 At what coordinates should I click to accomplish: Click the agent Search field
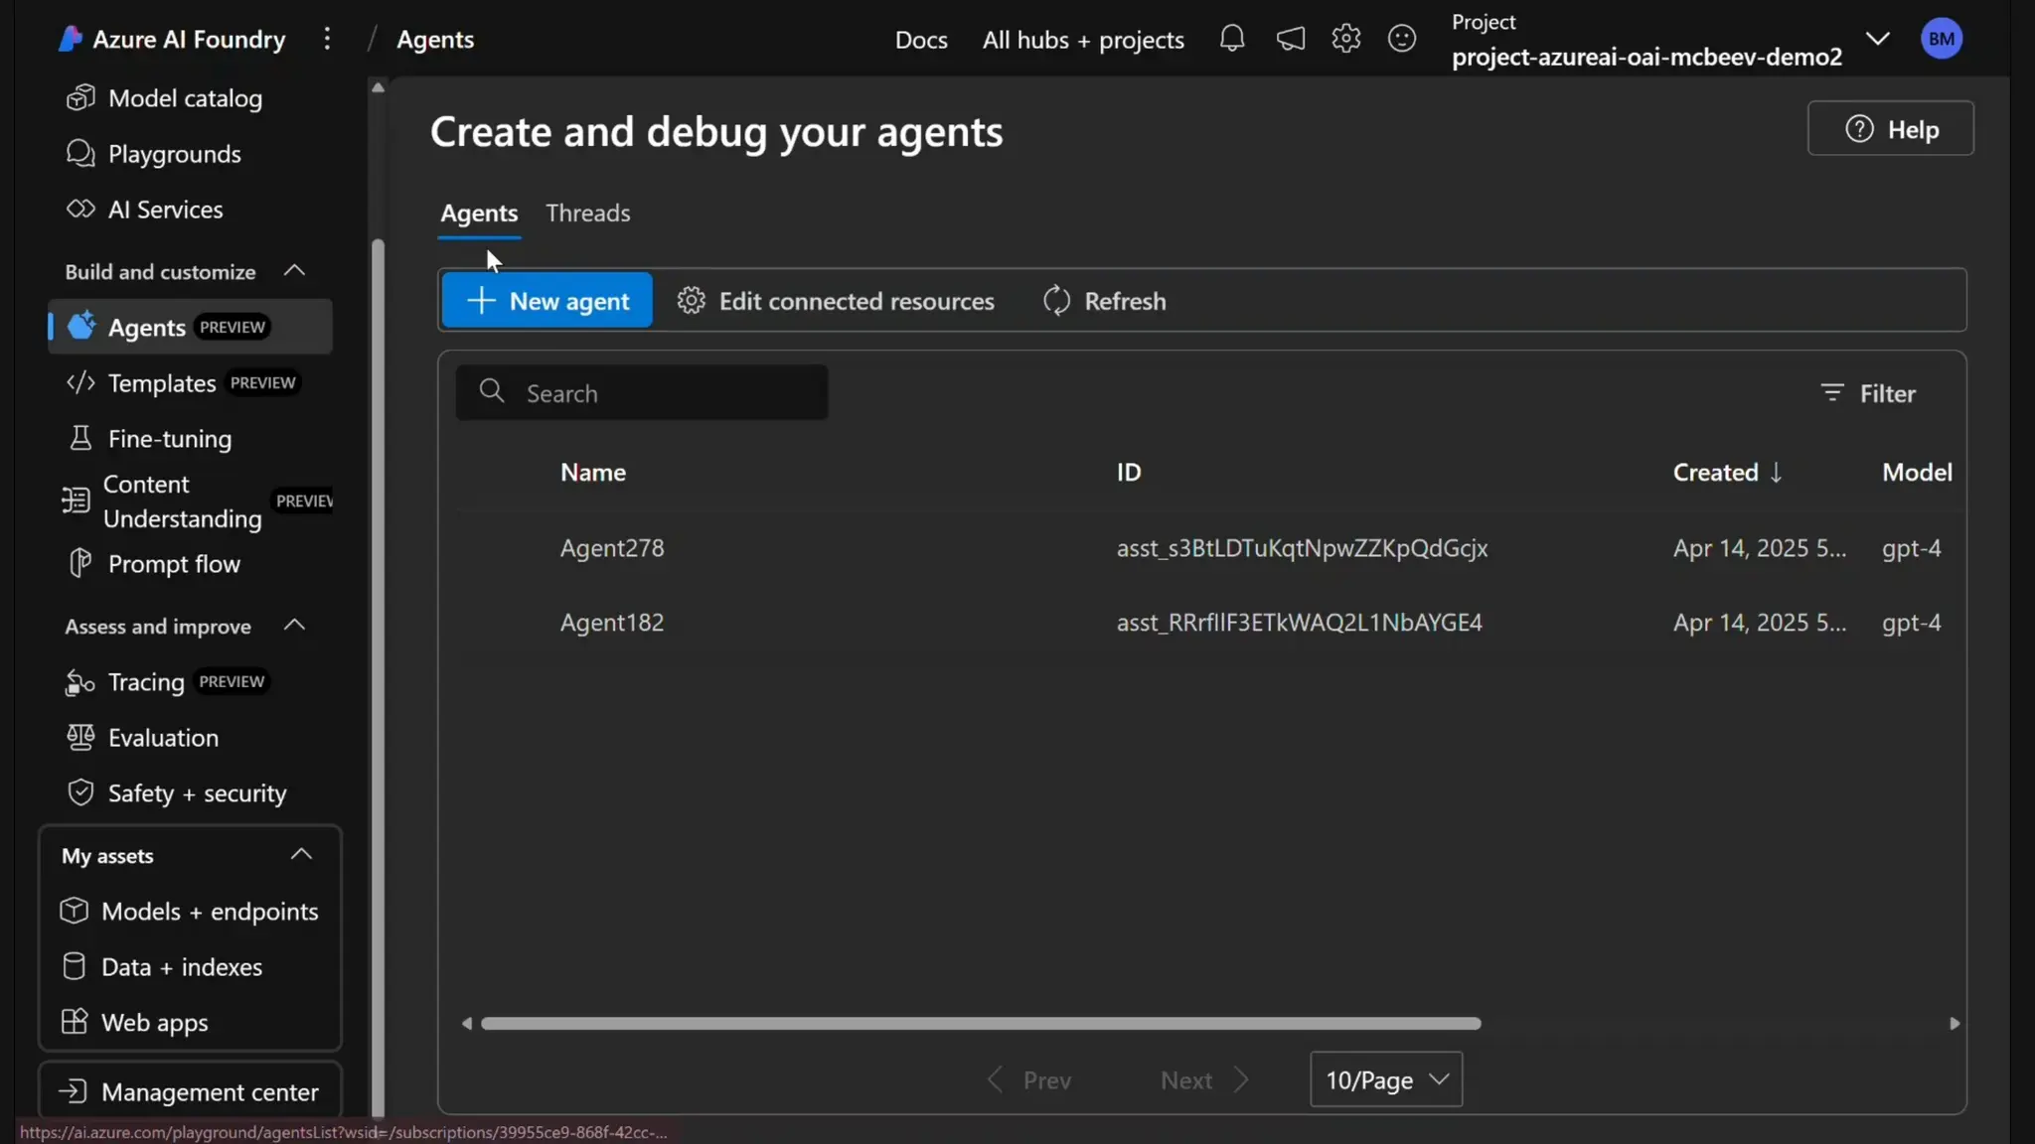tap(642, 393)
